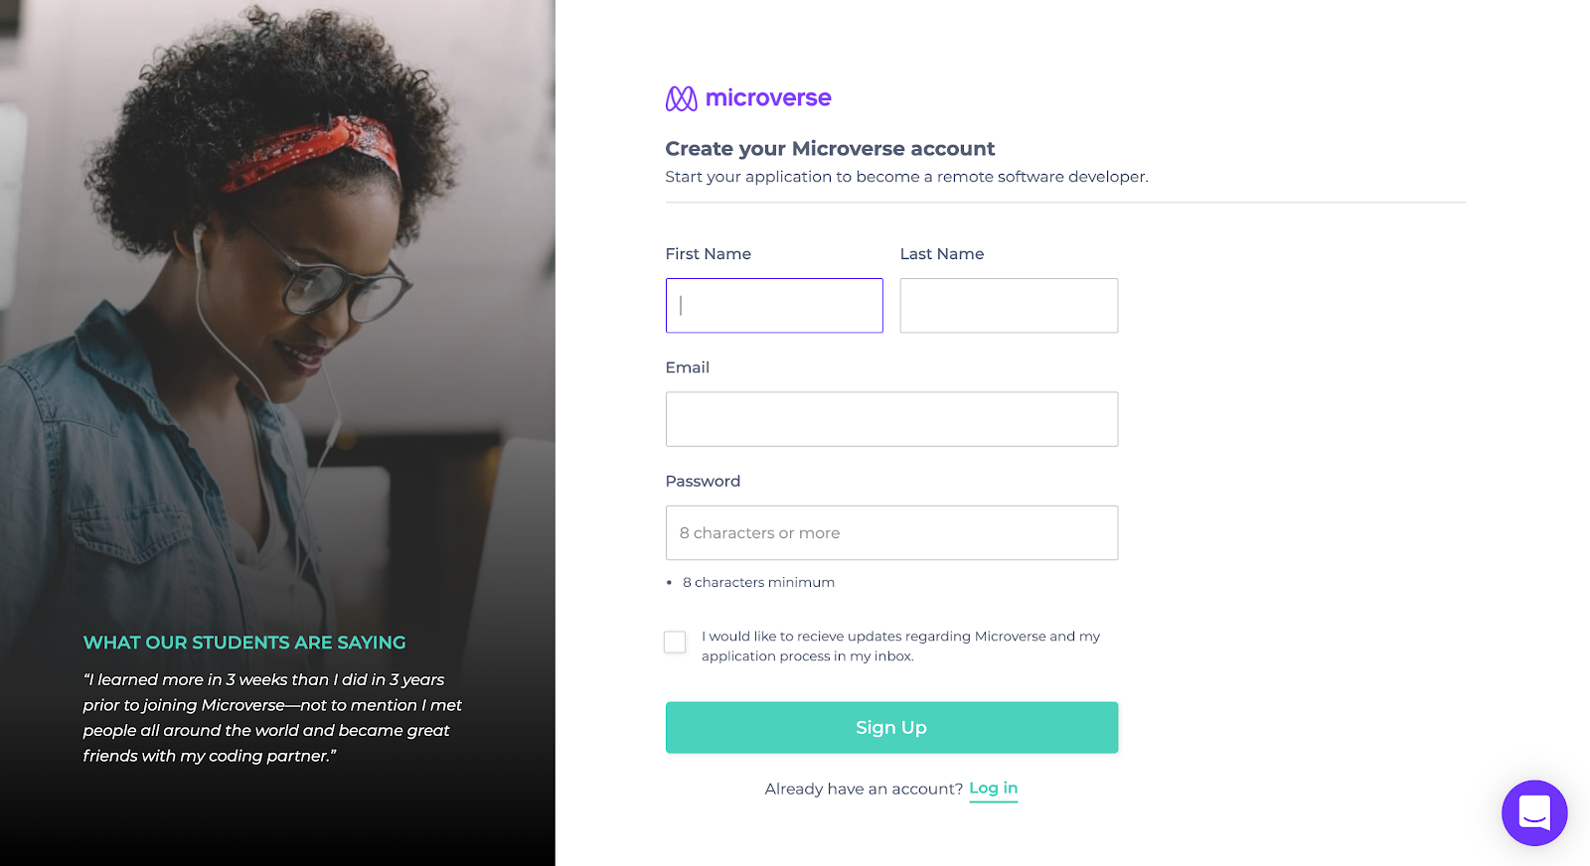Check the receive updates checkbox

click(675, 642)
